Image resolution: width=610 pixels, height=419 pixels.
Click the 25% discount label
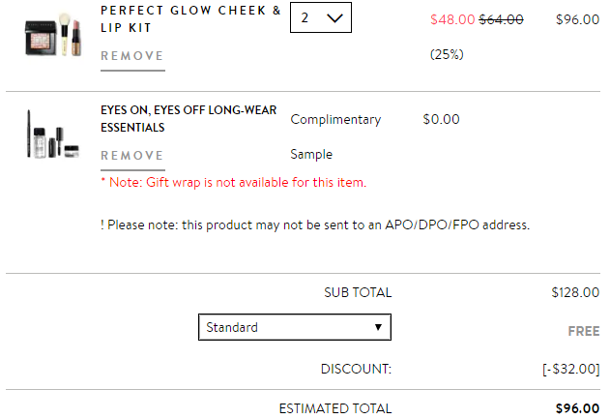coord(447,54)
